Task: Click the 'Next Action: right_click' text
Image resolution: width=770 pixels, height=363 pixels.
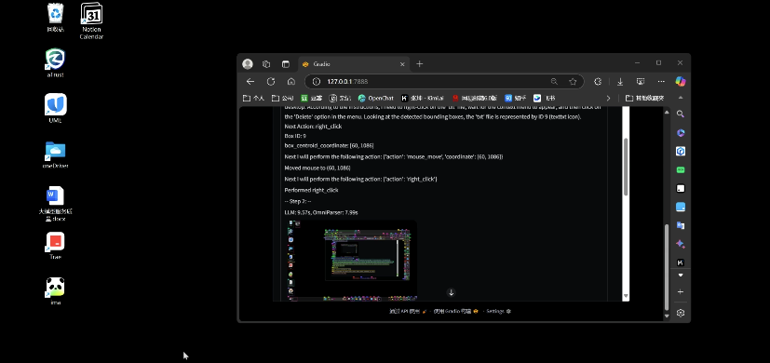Action: coord(313,127)
